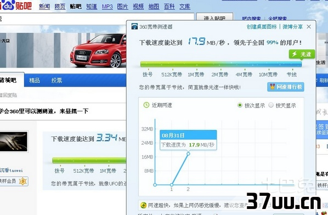Click the 进入贴吧 button
The width and height of the screenshot is (328, 215).
click(215, 17)
